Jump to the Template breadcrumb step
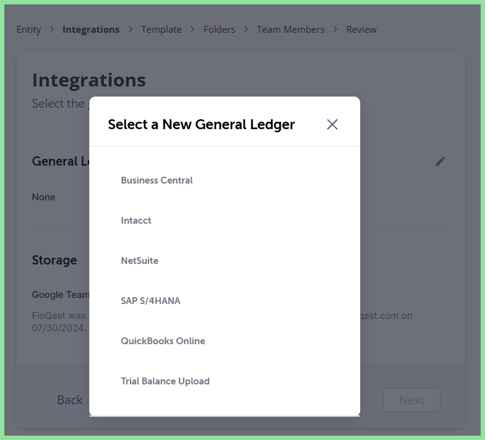 161,30
